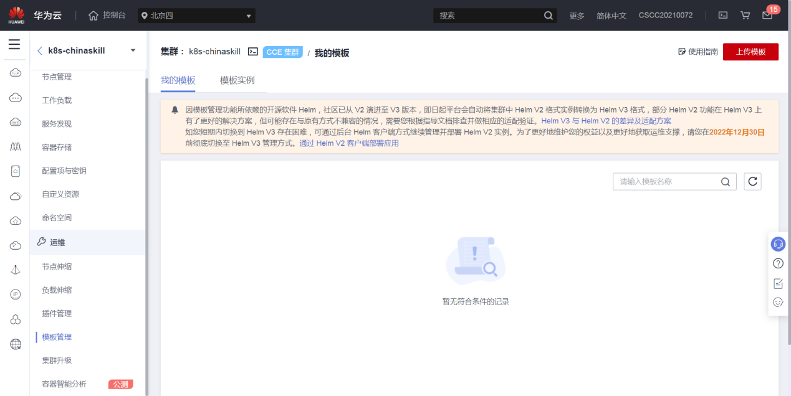791x396 pixels.
Task: Select 工作负载 in the sidebar
Action: click(57, 100)
